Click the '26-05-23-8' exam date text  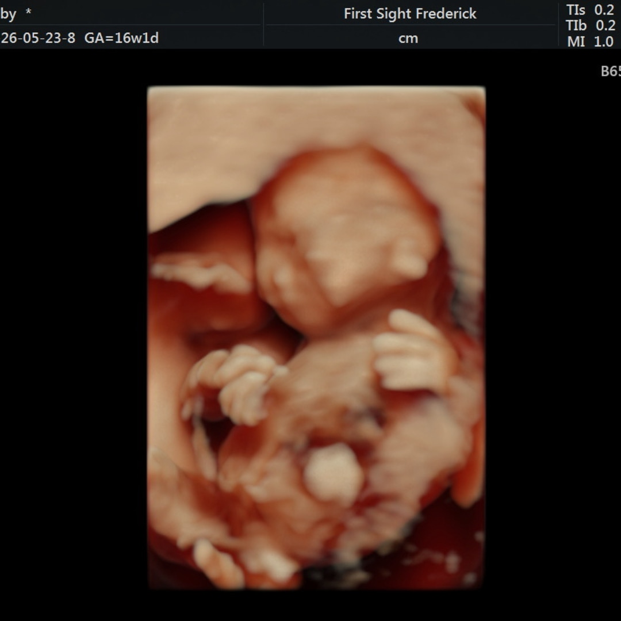(37, 38)
